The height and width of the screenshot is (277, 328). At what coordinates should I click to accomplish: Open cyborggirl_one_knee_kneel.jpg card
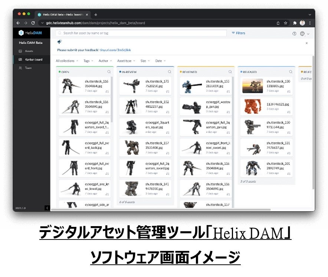tap(85, 189)
